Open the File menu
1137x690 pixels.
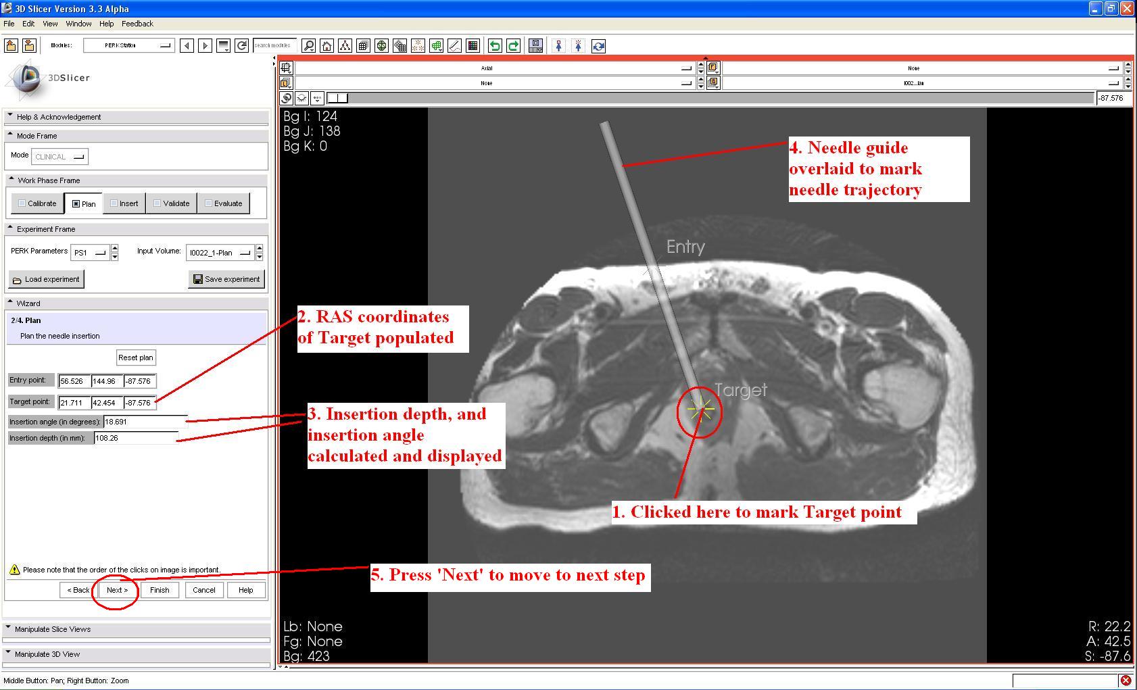coord(9,24)
